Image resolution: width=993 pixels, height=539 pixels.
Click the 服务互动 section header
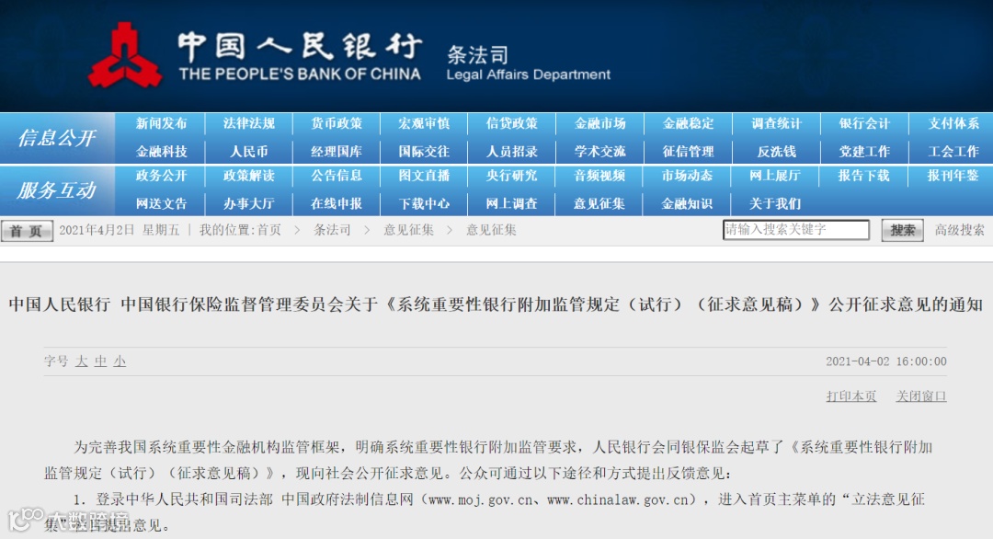click(57, 190)
